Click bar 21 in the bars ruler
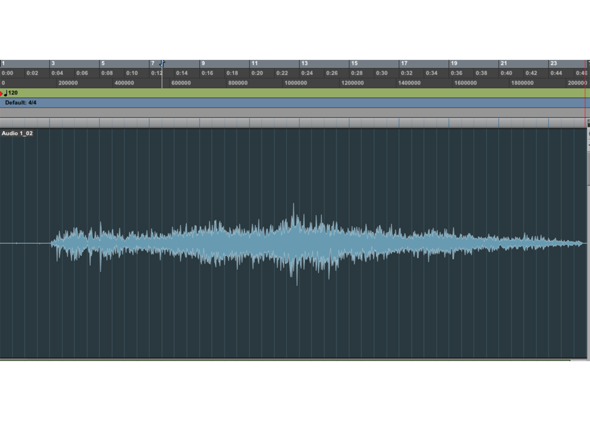Screen dimensions: 590x421 pyautogui.click(x=504, y=63)
